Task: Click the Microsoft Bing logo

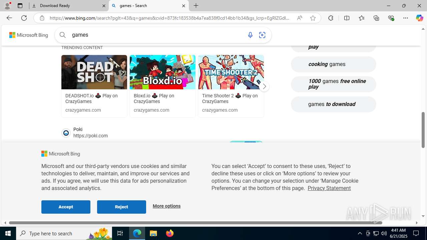Action: tap(29, 35)
